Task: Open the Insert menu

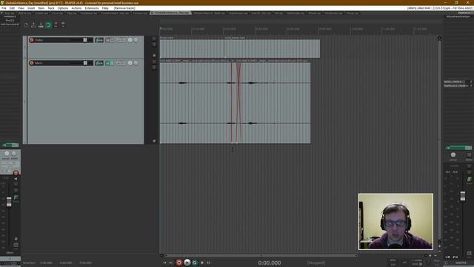Action: [x=31, y=8]
